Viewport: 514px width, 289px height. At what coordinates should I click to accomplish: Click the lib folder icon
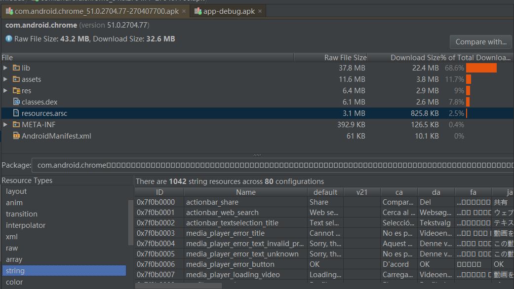coord(16,68)
